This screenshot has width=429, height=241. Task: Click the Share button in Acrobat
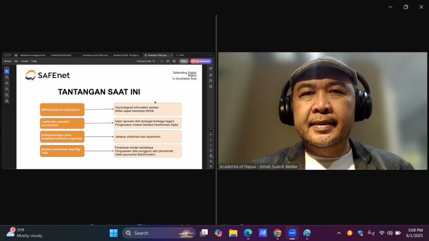click(x=183, y=61)
